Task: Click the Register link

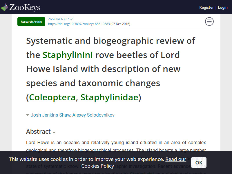Action: 206,8
